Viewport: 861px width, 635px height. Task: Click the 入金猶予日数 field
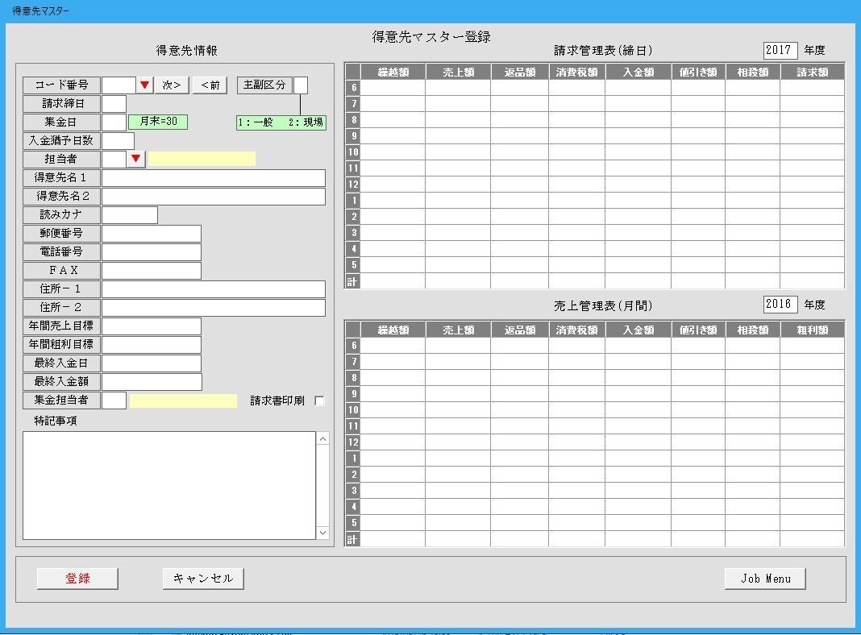click(118, 140)
